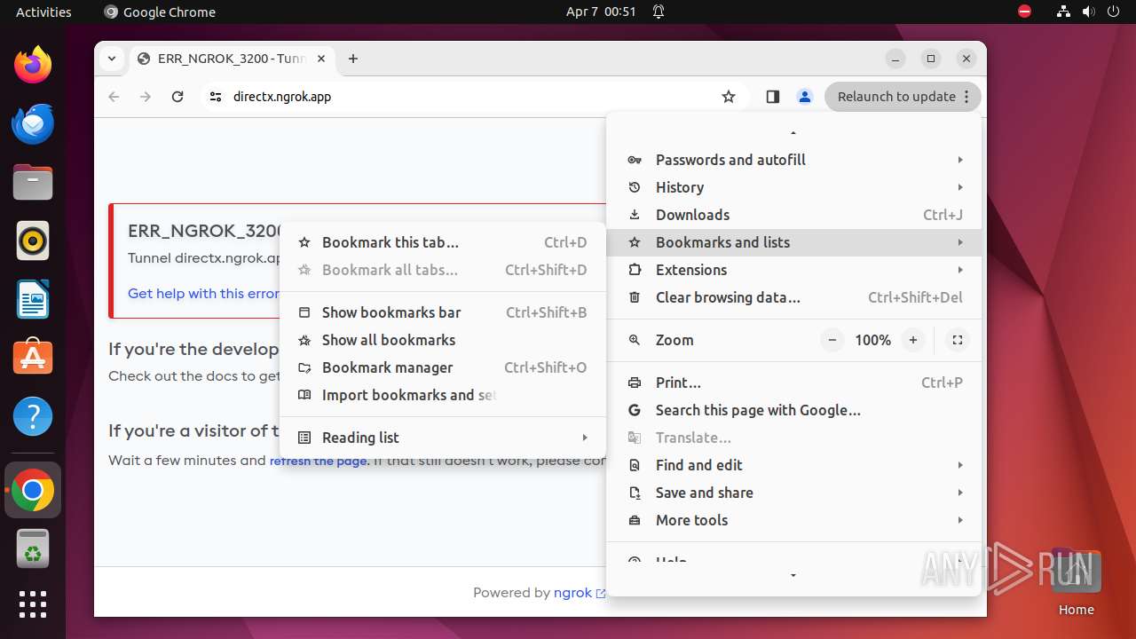Click the network status icon
Image resolution: width=1136 pixels, height=639 pixels.
[x=1063, y=12]
